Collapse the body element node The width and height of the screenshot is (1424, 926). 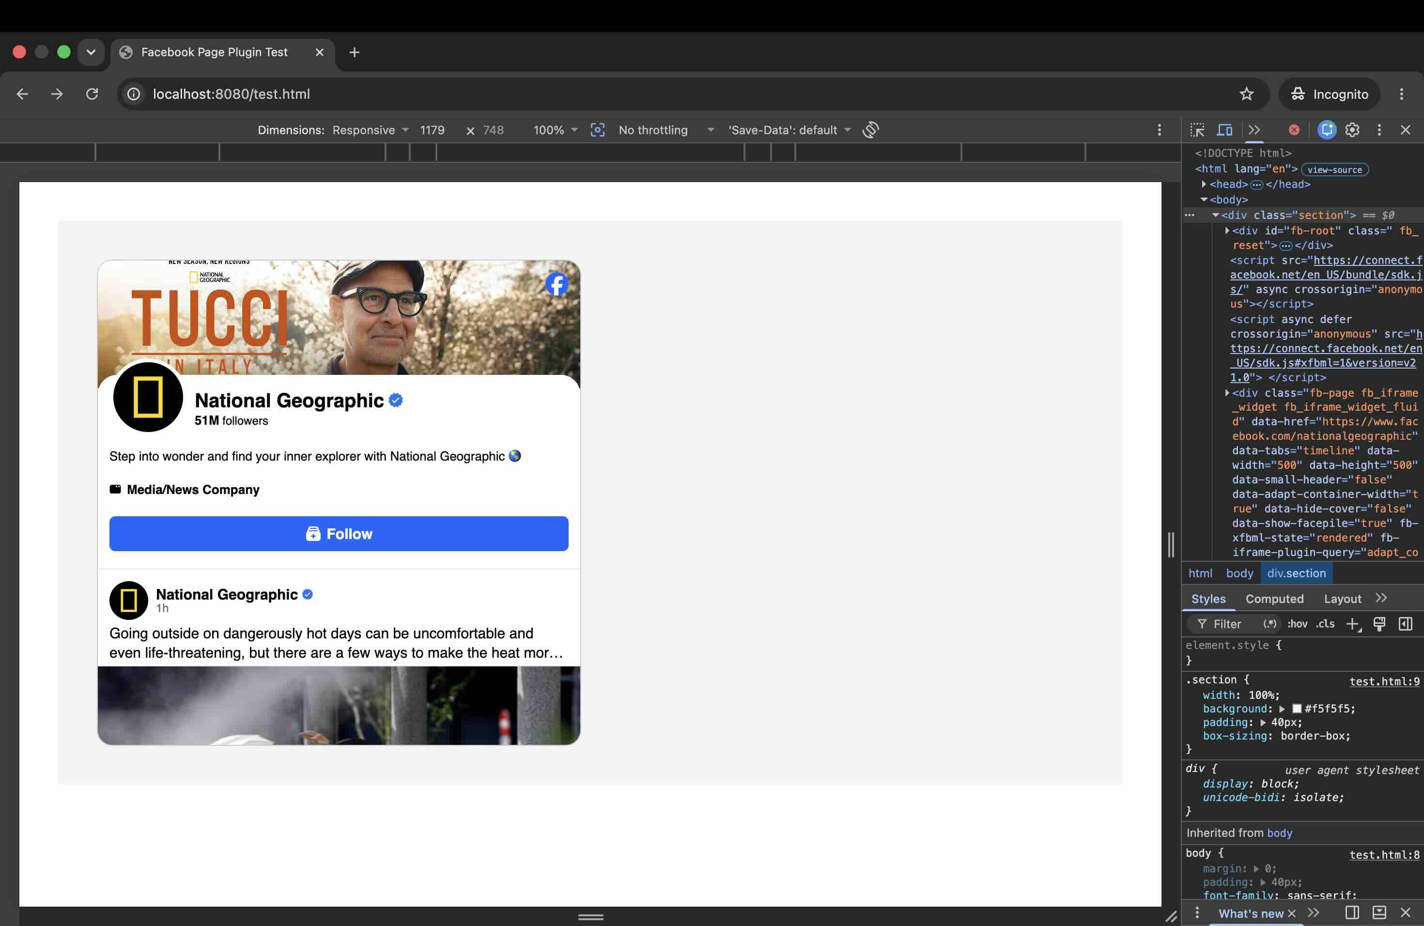1203,200
